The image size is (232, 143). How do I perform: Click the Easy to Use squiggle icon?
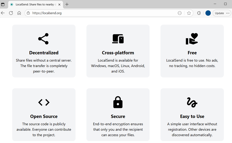click(192, 102)
